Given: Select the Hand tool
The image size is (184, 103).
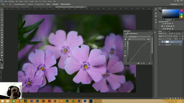Looking at the screenshot, I should pyautogui.click(x=2, y=55).
